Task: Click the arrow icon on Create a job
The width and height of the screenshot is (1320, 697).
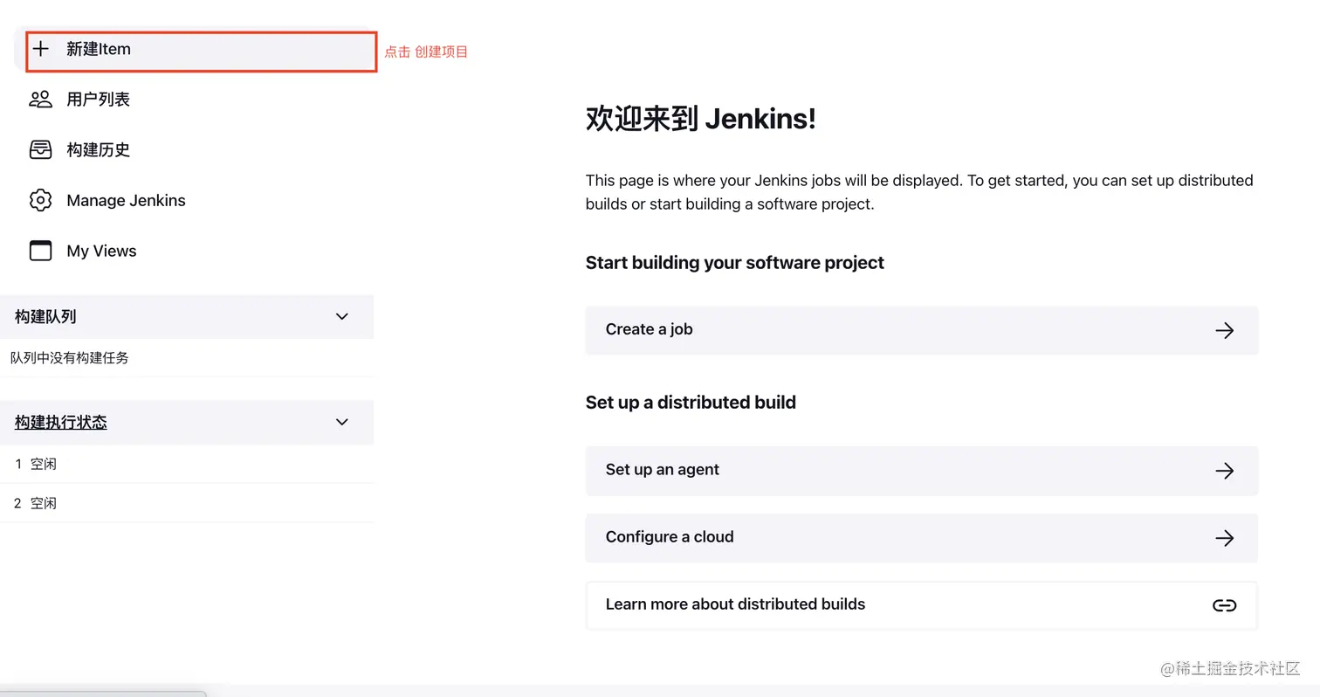Action: point(1225,330)
